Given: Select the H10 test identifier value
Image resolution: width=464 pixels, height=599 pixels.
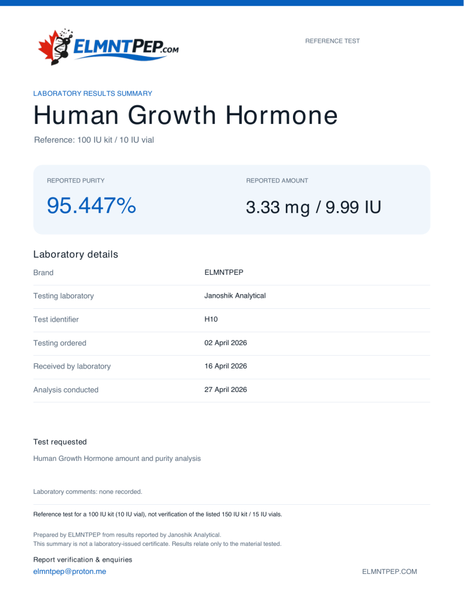Looking at the screenshot, I should click(x=211, y=319).
